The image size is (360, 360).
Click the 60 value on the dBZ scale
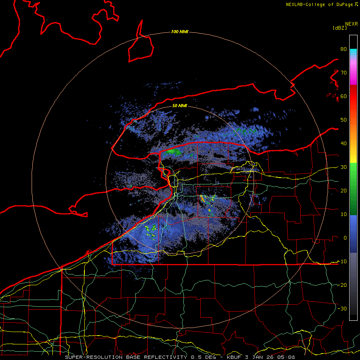(x=344, y=96)
